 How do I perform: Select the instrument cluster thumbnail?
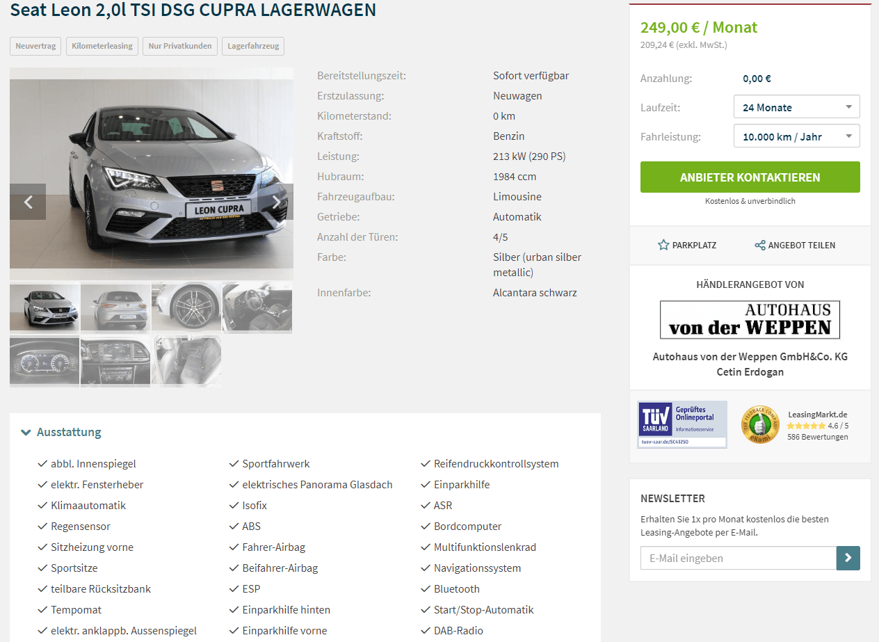point(45,360)
